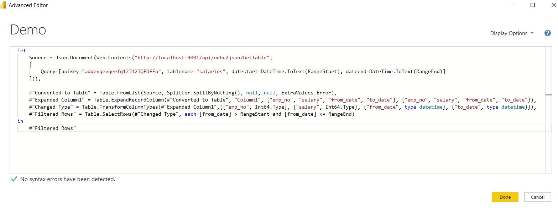Click the Cancel button
Viewport: 558px width, 208px height.
tap(538, 197)
